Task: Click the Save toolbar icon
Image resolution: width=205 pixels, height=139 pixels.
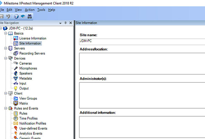Action: (x=1, y=16)
